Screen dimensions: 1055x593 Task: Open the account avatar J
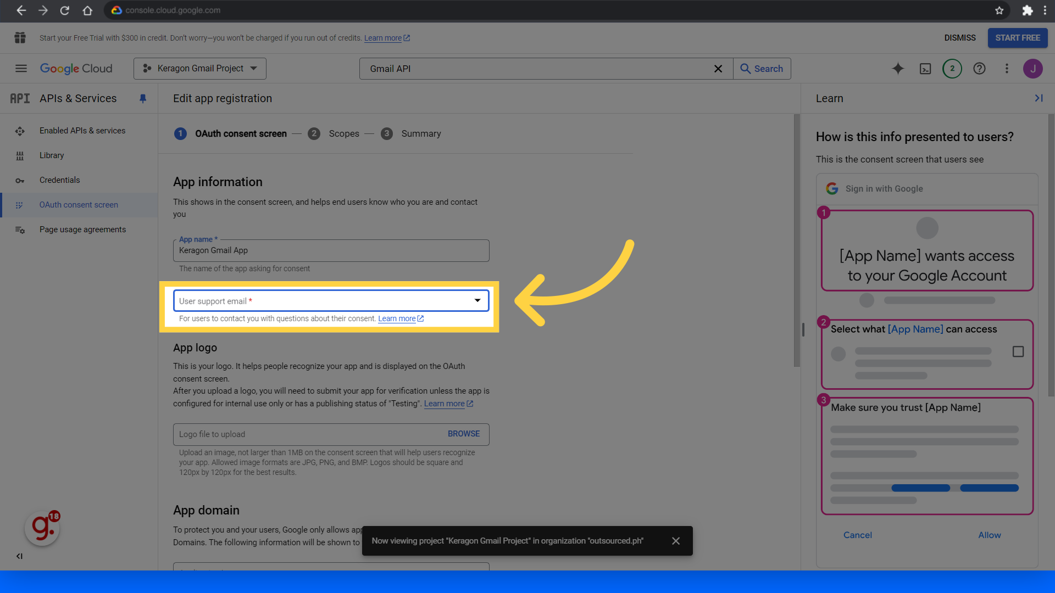point(1033,69)
